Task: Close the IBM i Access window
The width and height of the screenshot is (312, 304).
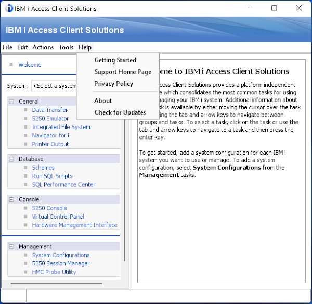Action: pos(299,8)
